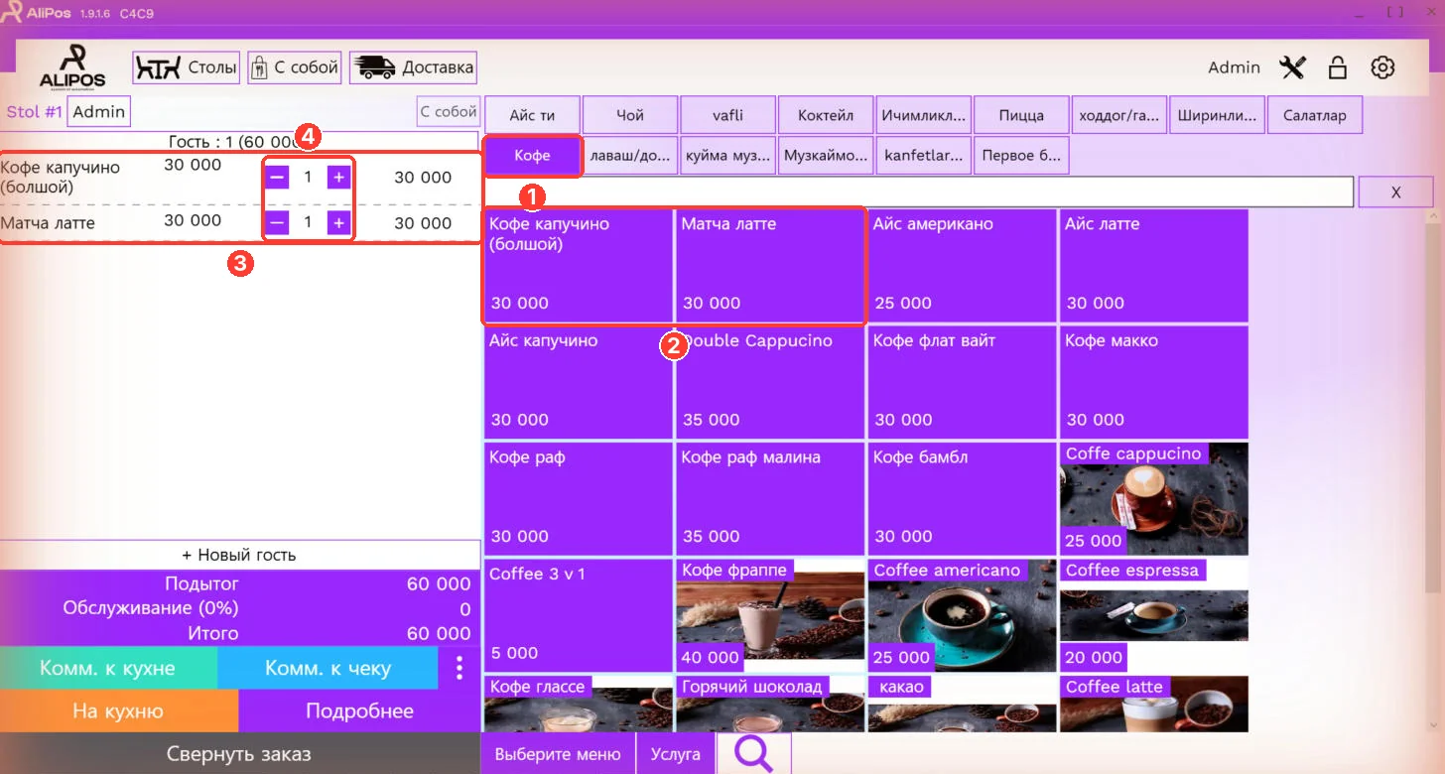Screen dimensions: 1445x774
Task: Click the Услуга service button
Action: (x=676, y=754)
